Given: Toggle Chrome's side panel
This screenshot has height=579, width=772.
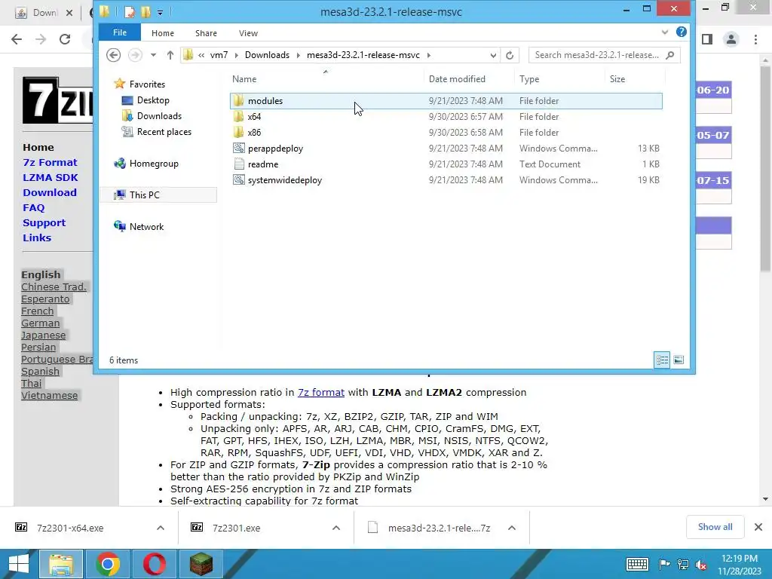Looking at the screenshot, I should point(707,39).
